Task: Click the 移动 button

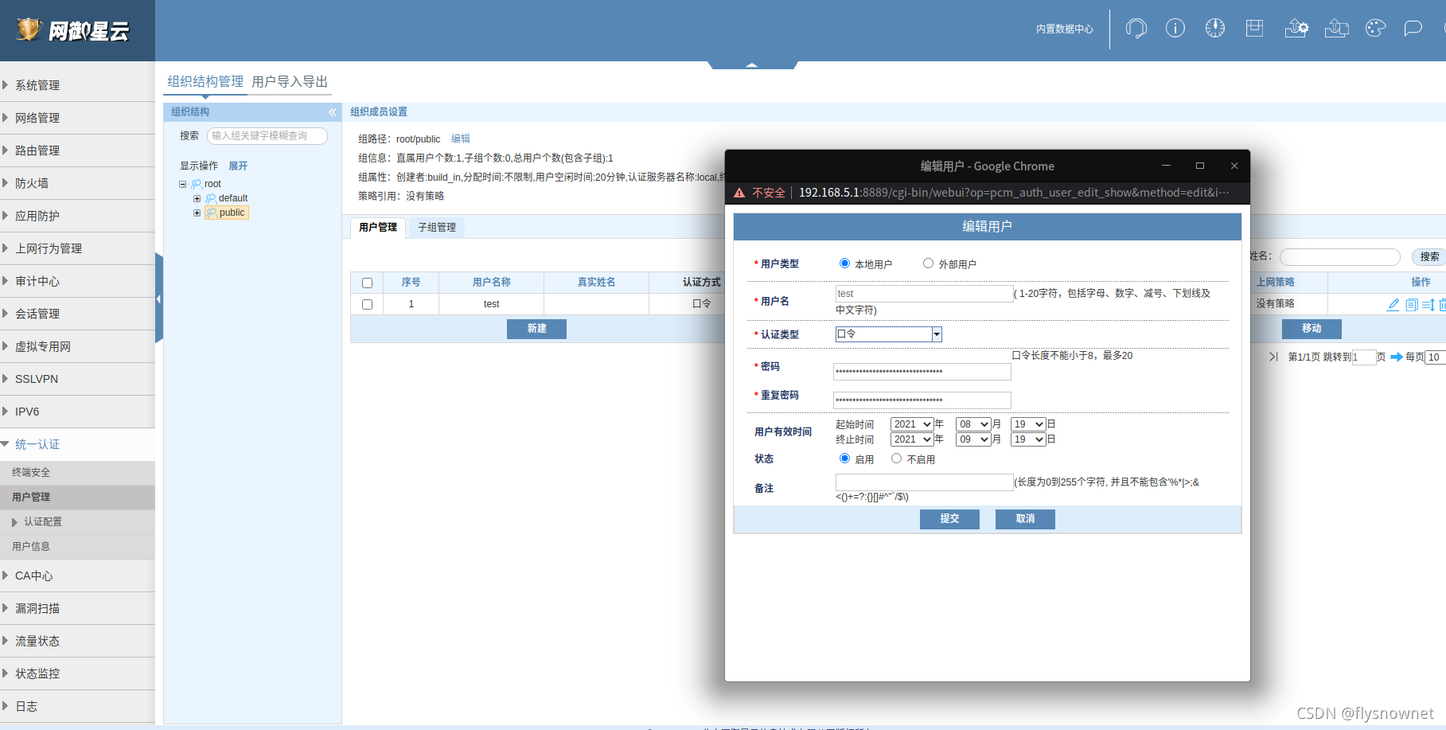Action: point(1312,329)
